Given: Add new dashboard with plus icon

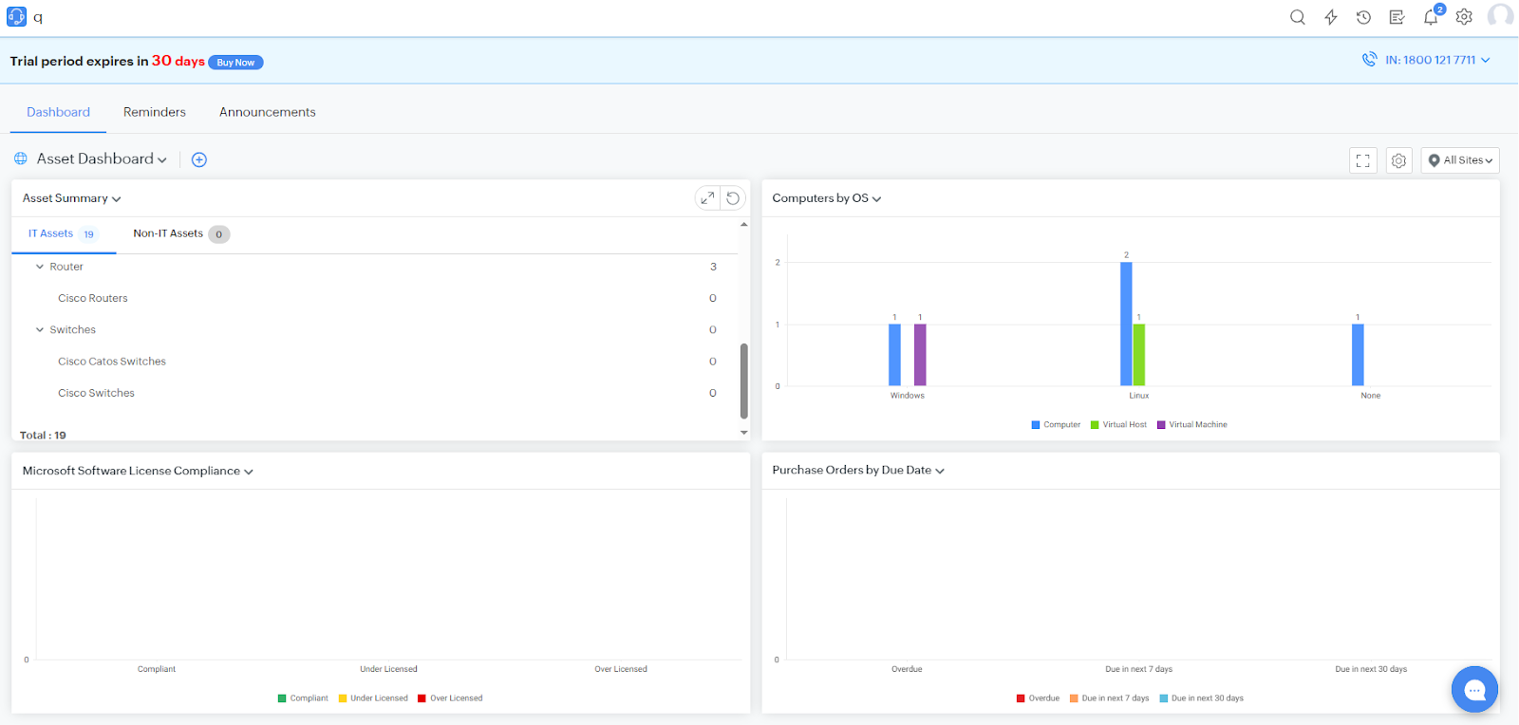Looking at the screenshot, I should click(199, 159).
